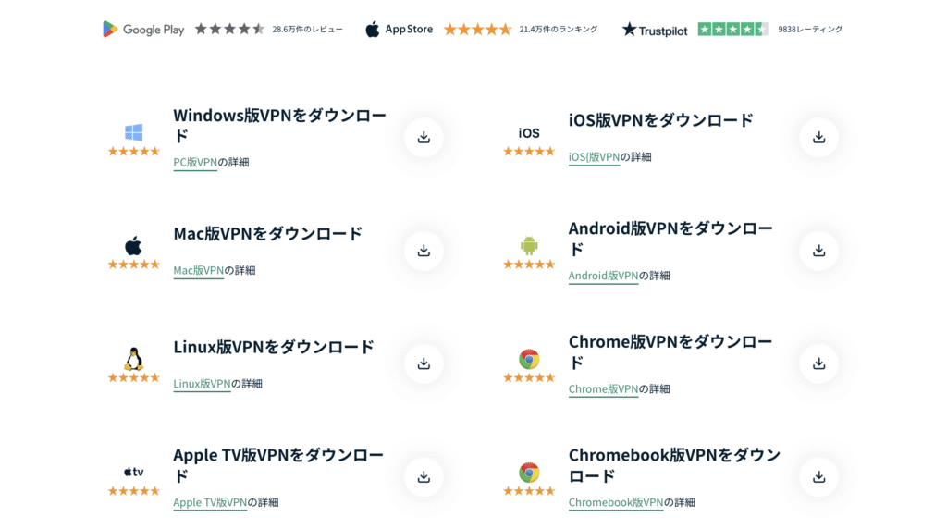Open the Apple TV版VPN details link
This screenshot has width=947, height=529.
210,502
